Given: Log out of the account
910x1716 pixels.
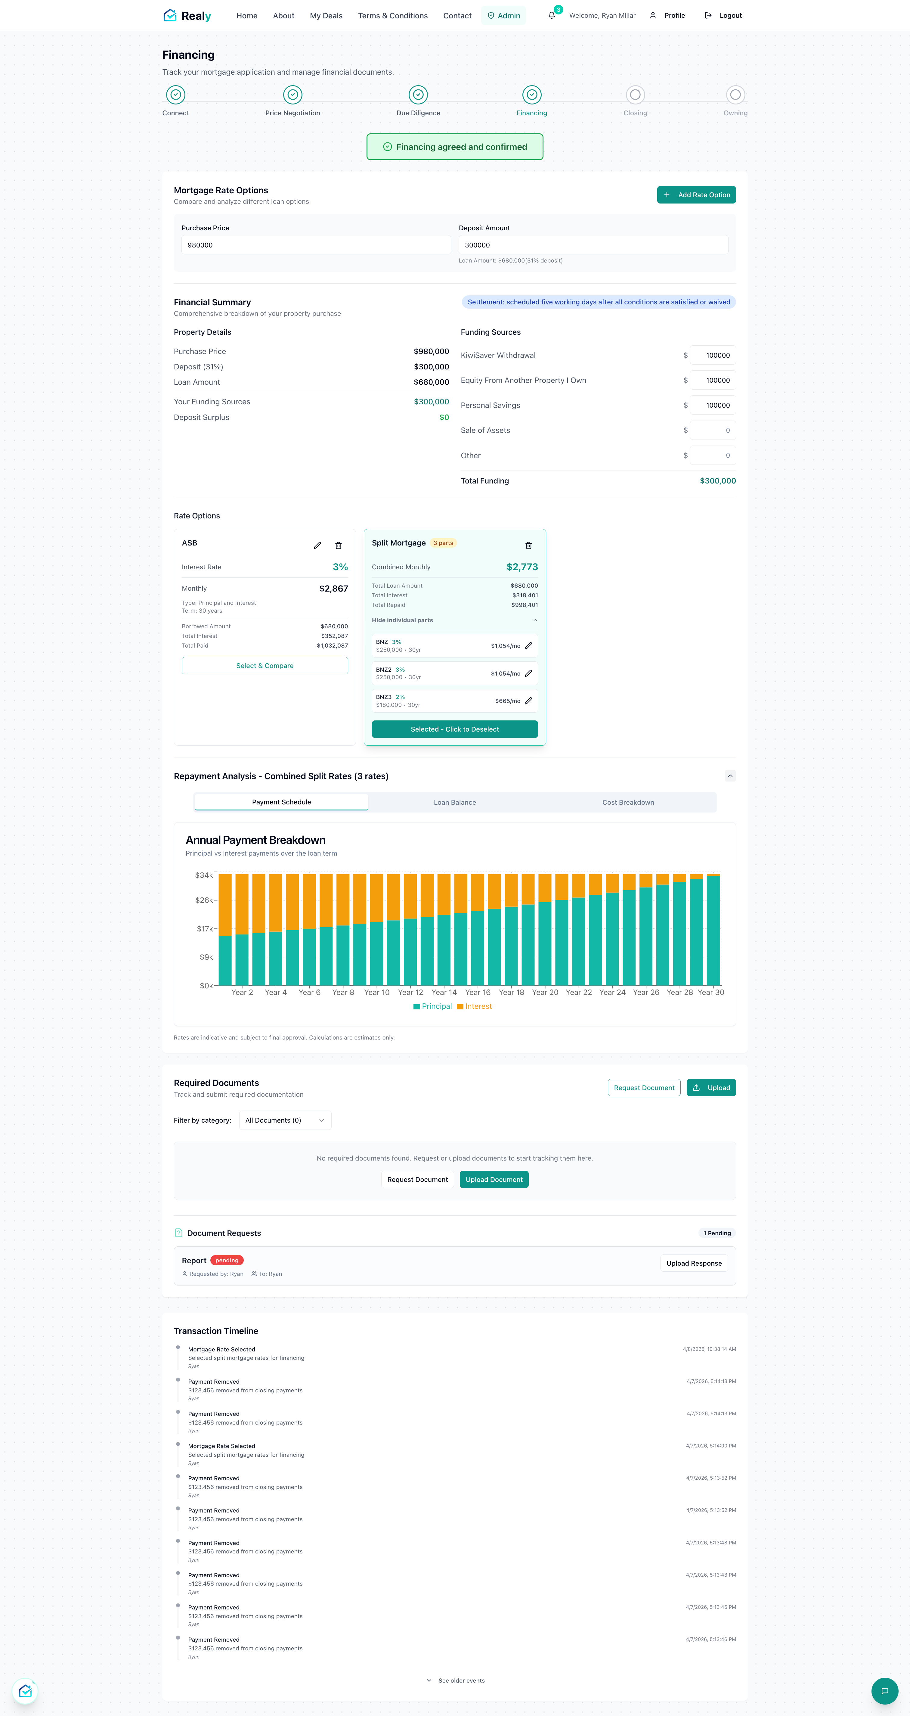Looking at the screenshot, I should pos(723,15).
